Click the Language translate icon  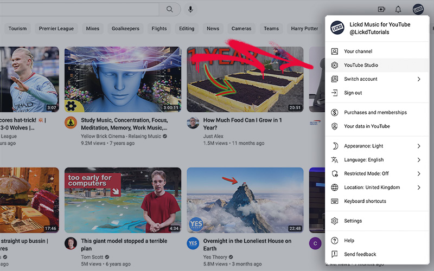[334, 160]
